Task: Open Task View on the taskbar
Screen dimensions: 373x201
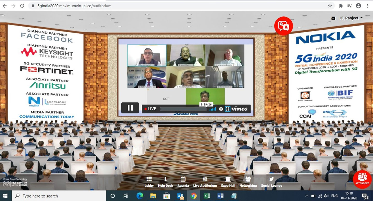Action: (126, 196)
